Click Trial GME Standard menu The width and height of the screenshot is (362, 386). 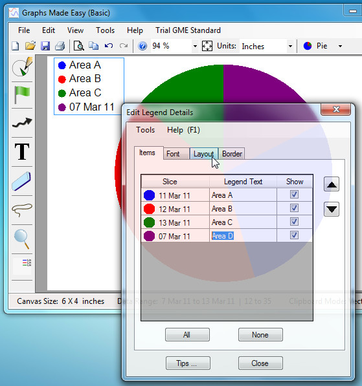click(188, 30)
